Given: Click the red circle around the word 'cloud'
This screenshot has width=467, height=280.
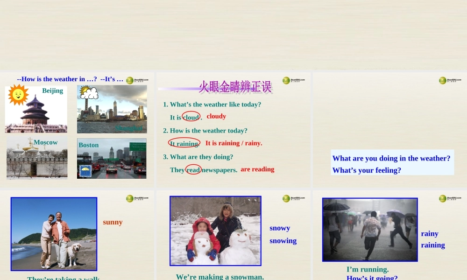Looking at the screenshot, I should click(191, 117).
